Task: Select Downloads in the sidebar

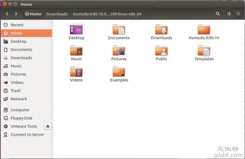Action: [x=26, y=58]
